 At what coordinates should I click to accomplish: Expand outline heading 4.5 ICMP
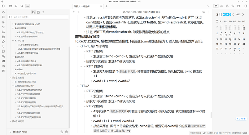click(13, 24)
